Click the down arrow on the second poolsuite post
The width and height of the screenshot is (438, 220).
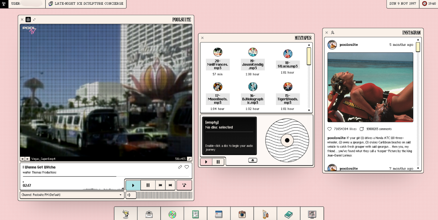(x=418, y=168)
